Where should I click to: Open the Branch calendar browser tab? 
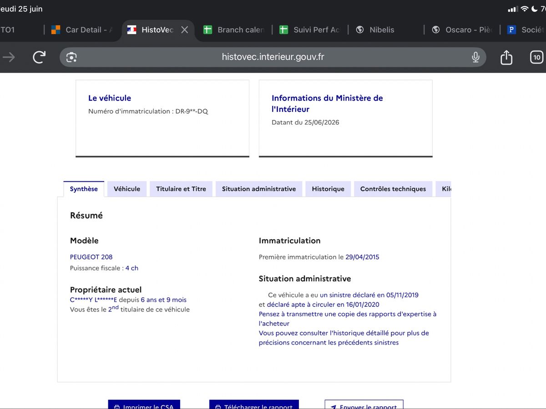(234, 30)
